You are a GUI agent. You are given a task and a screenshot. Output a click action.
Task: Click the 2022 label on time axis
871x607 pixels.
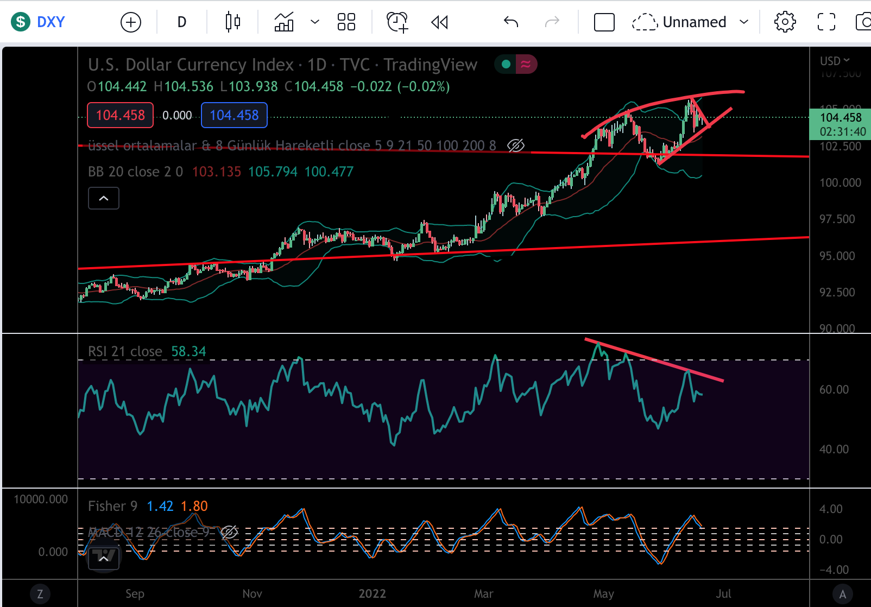point(372,593)
